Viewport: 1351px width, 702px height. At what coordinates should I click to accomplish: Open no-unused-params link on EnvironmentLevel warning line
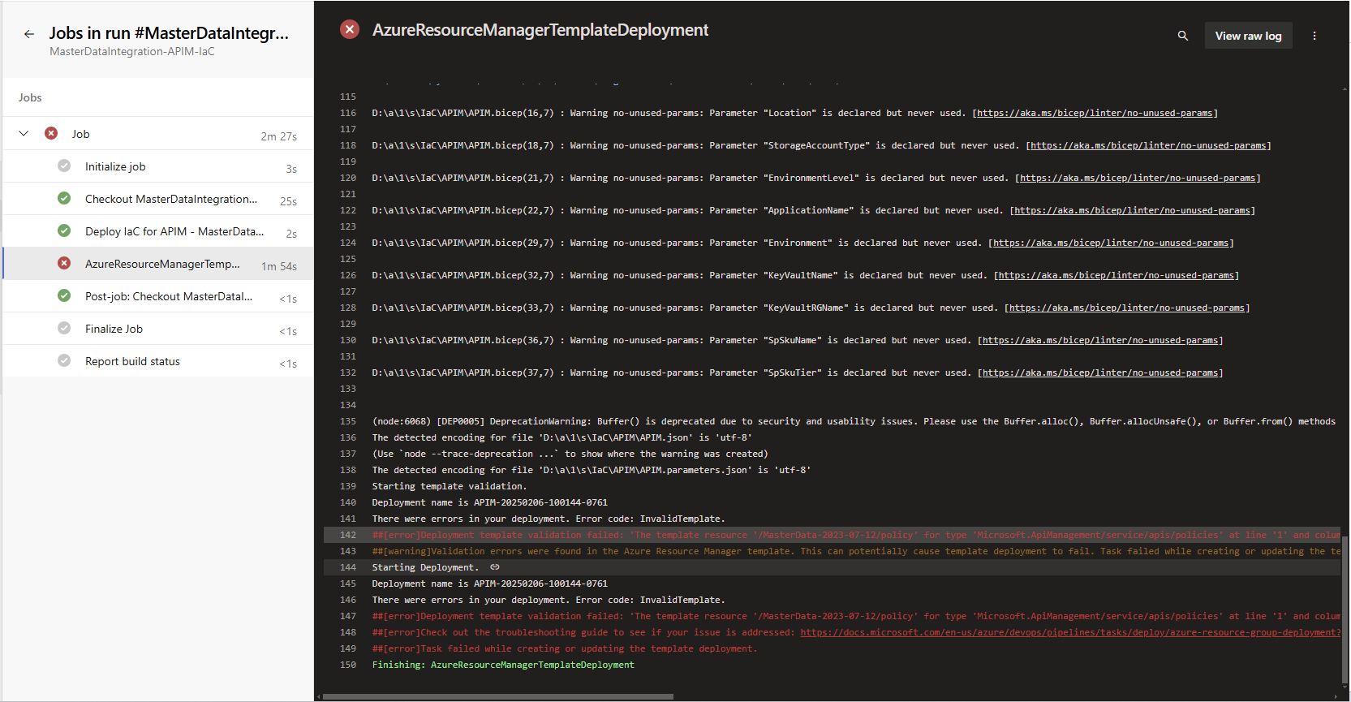click(x=1138, y=178)
